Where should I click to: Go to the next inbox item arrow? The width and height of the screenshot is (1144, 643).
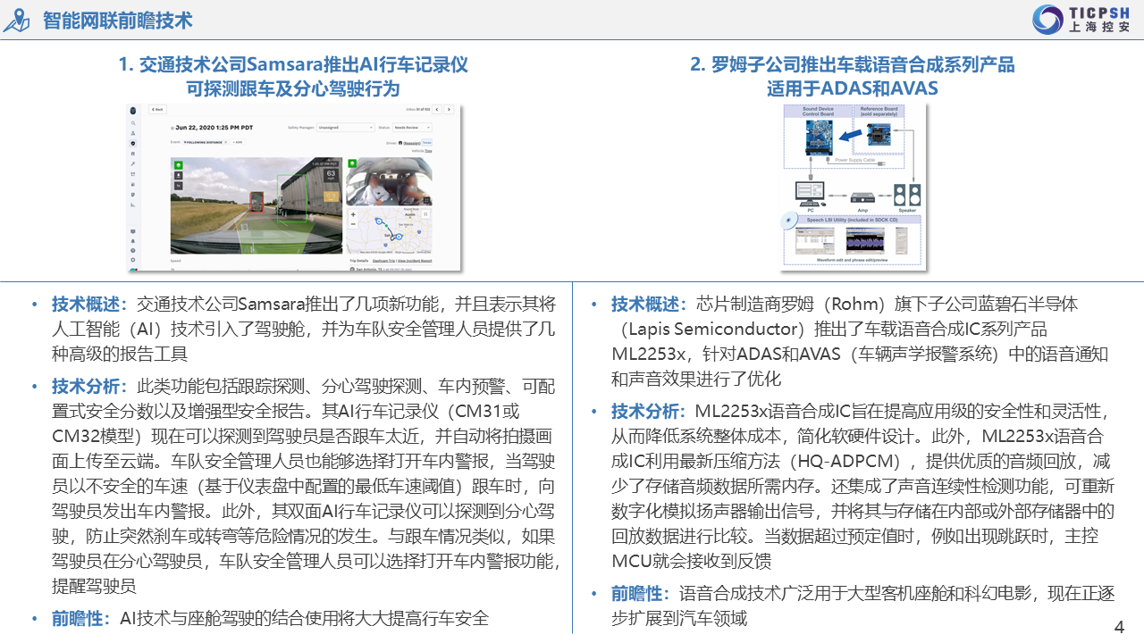click(449, 109)
